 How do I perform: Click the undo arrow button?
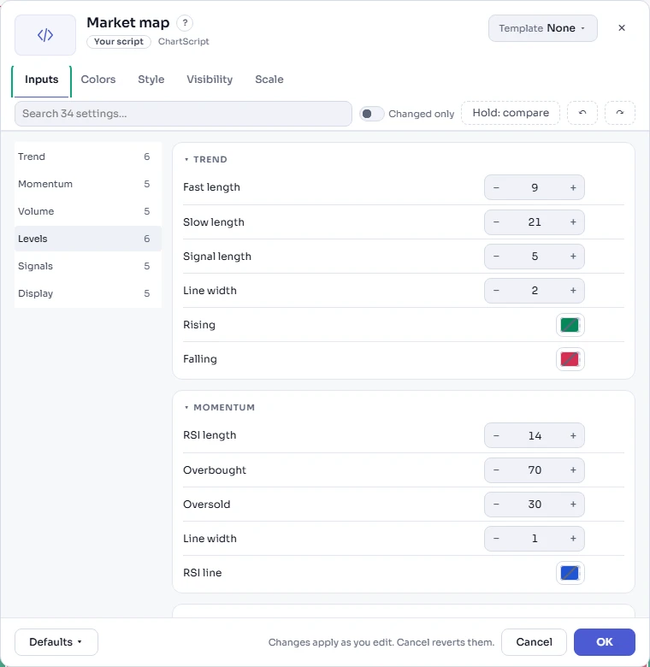click(582, 113)
